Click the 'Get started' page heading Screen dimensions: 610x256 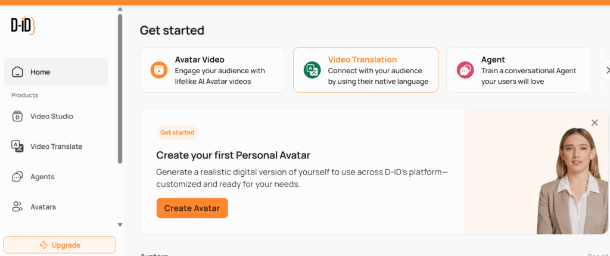[172, 30]
